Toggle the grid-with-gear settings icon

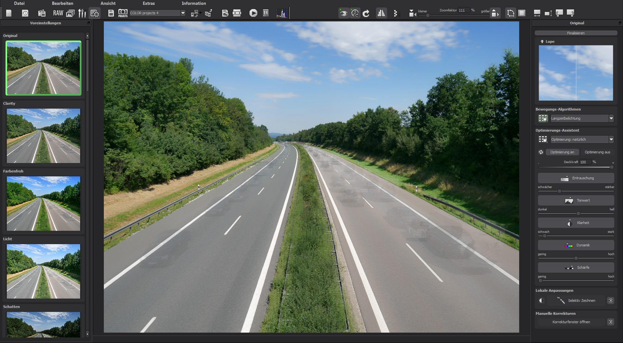point(95,13)
